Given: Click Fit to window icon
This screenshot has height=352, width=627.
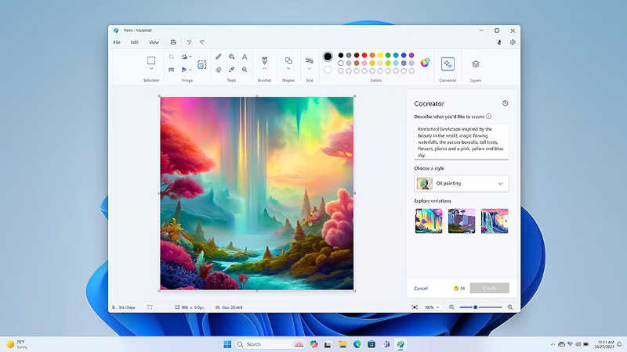Looking at the screenshot, I should (415, 307).
